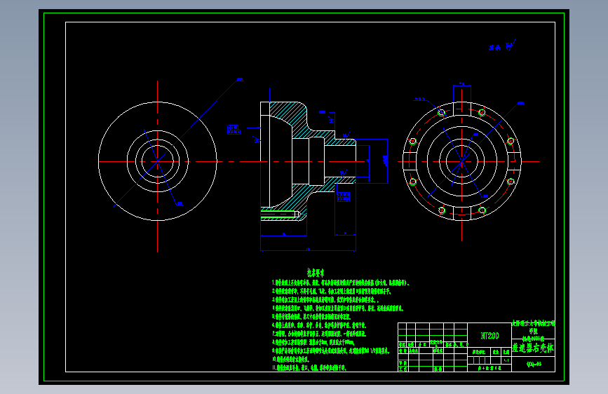
Task: Select the lower geometric tolerance frame below the shaft
Action: [x=344, y=197]
